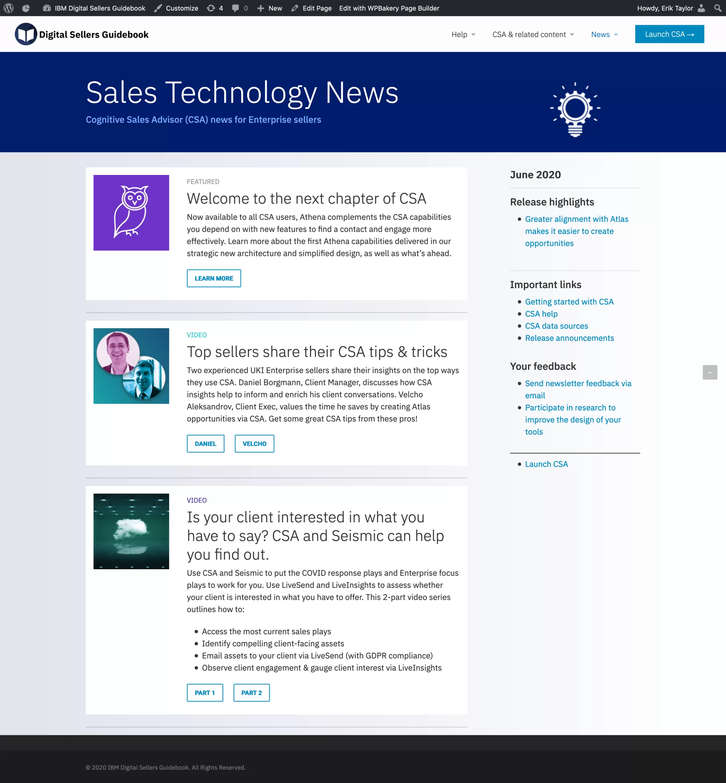Open Top sellers share their CSA tips headline
The image size is (726, 783).
coord(317,352)
